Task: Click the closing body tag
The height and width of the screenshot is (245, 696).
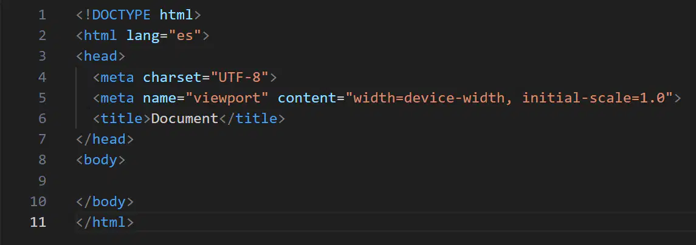Action: (105, 201)
